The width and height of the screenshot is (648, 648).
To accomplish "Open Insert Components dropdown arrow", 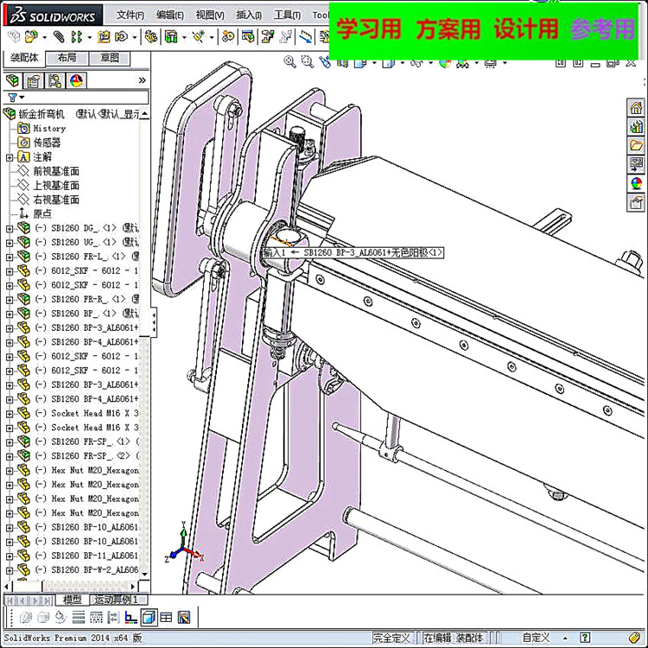I will (x=44, y=38).
